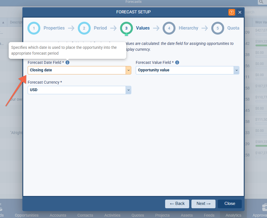267x218 pixels.
Task: Click the current Values step circle
Action: (127, 28)
